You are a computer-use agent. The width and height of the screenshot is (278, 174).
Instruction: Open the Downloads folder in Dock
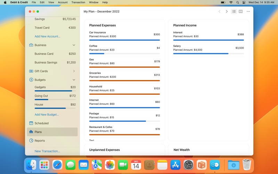tap(234, 165)
